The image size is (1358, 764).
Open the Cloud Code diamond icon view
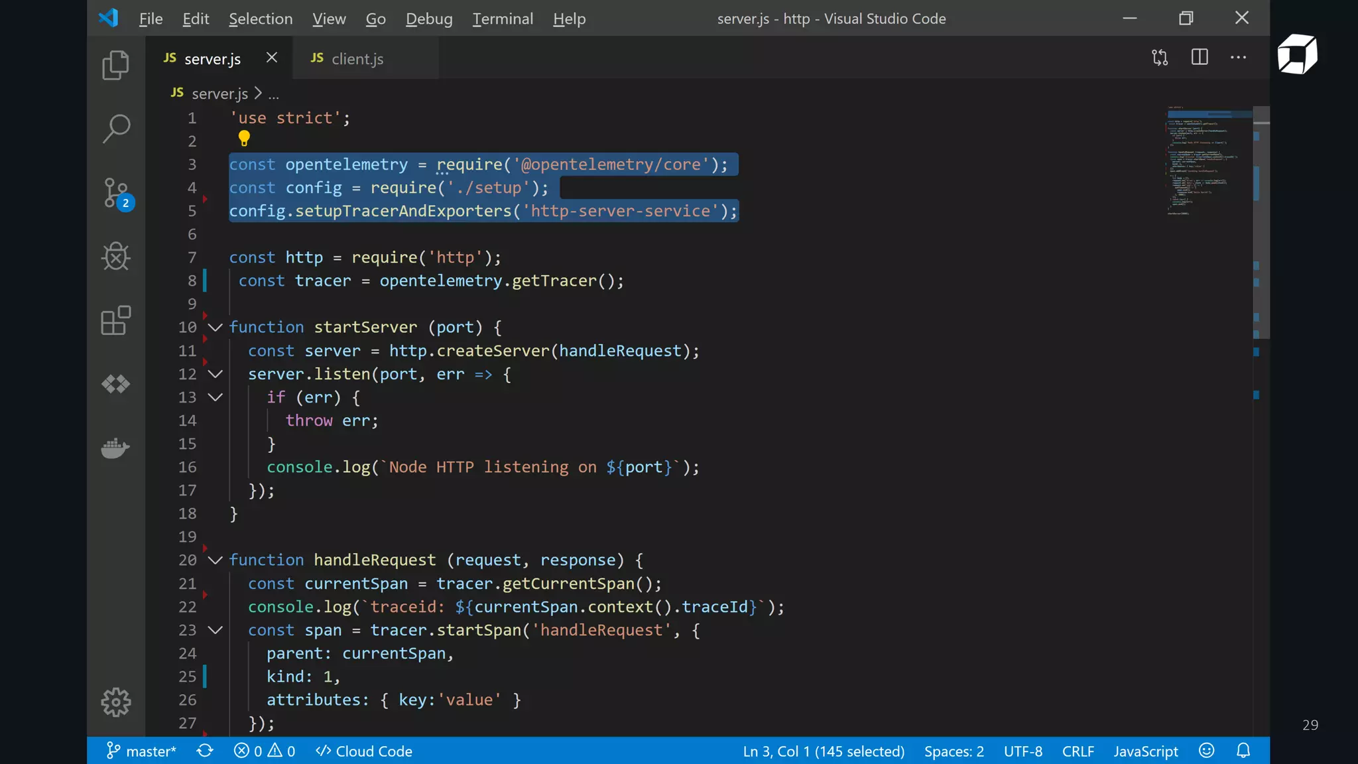tap(116, 384)
